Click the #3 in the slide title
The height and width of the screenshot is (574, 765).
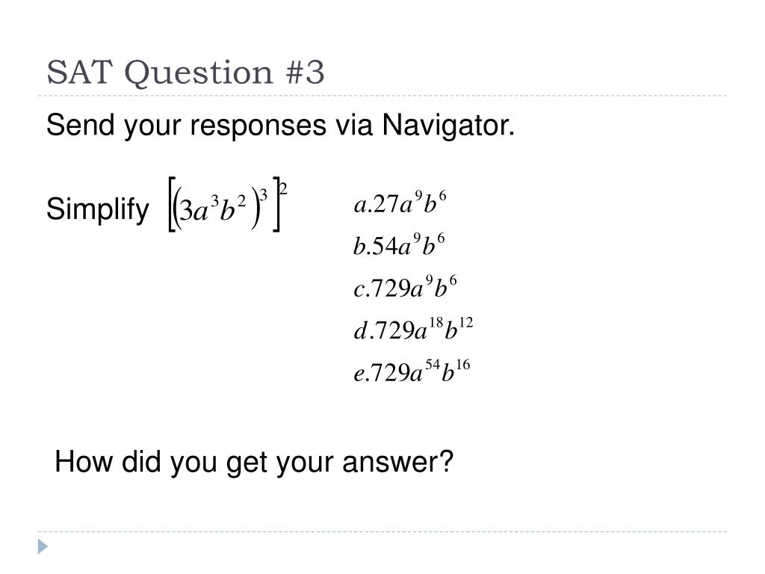coord(306,72)
